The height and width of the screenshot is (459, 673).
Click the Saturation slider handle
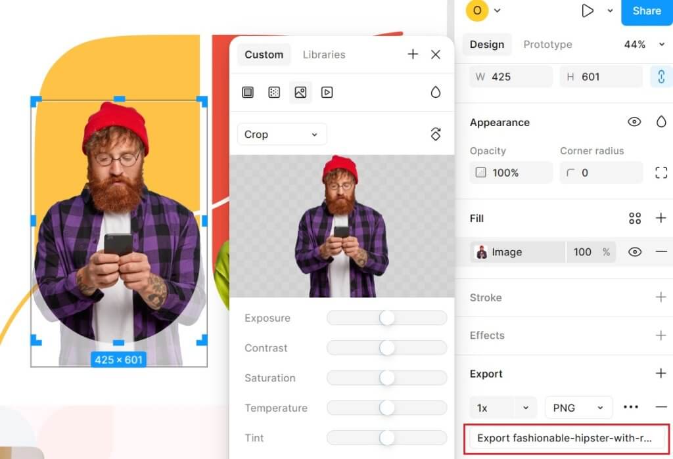tap(387, 378)
